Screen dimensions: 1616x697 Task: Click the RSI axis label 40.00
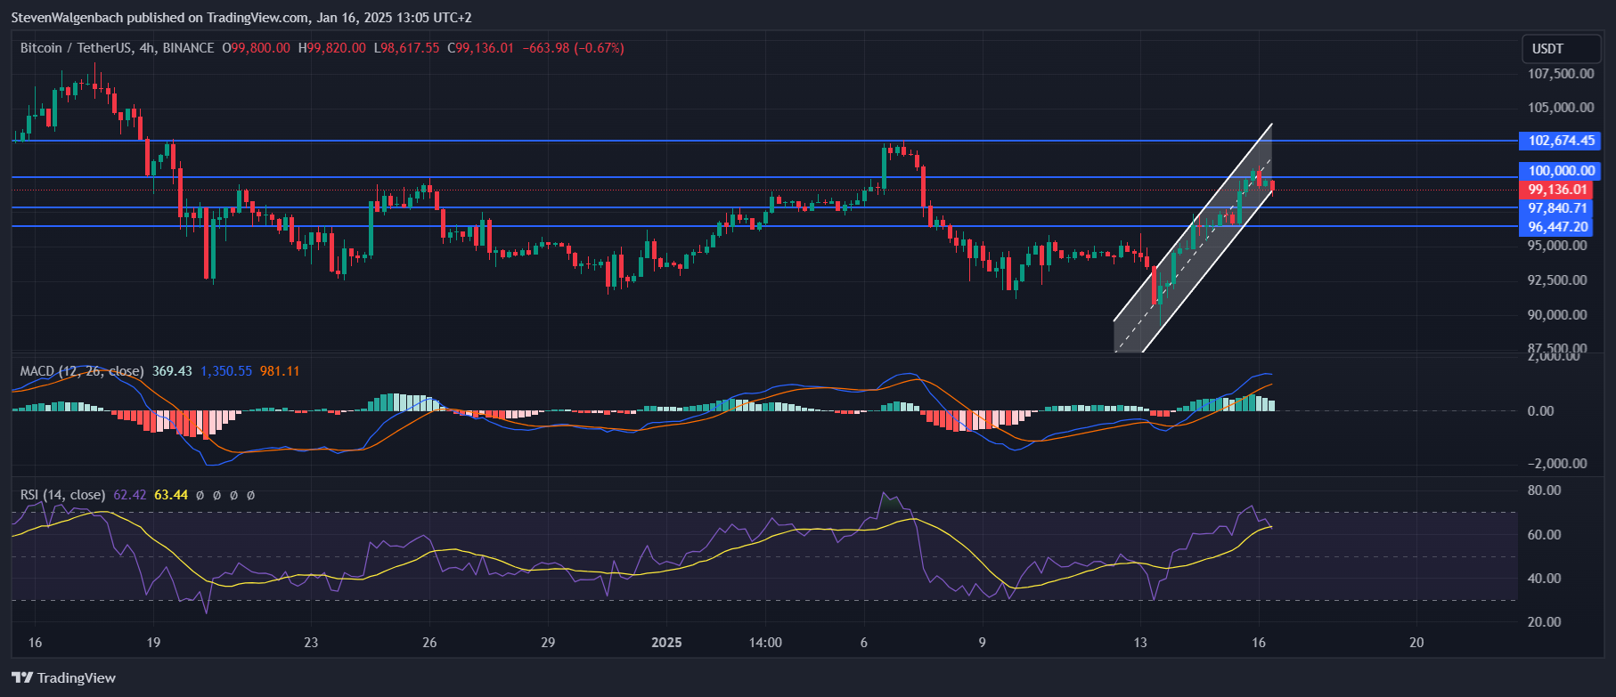[1544, 579]
